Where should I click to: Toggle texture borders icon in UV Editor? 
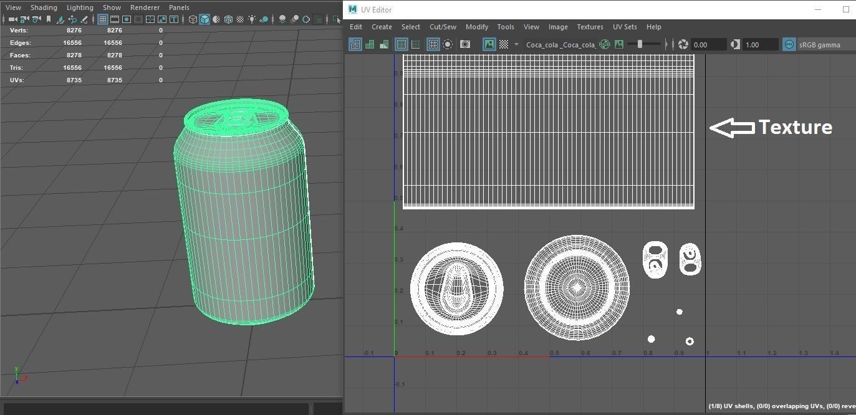tap(401, 44)
